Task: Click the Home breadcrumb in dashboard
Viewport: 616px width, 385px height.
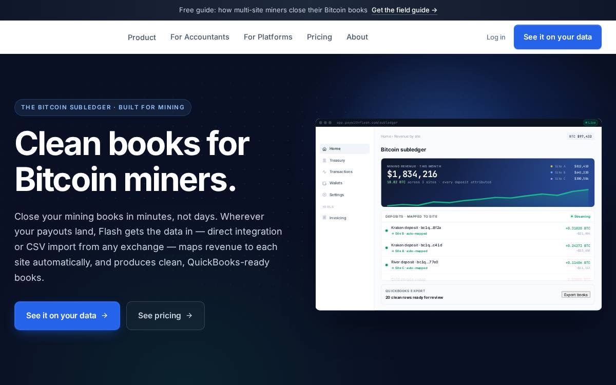Action: tap(386, 137)
